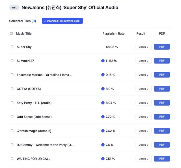Download the PDF for Summer127
Viewport: 181px width, 168px height.
point(162,61)
